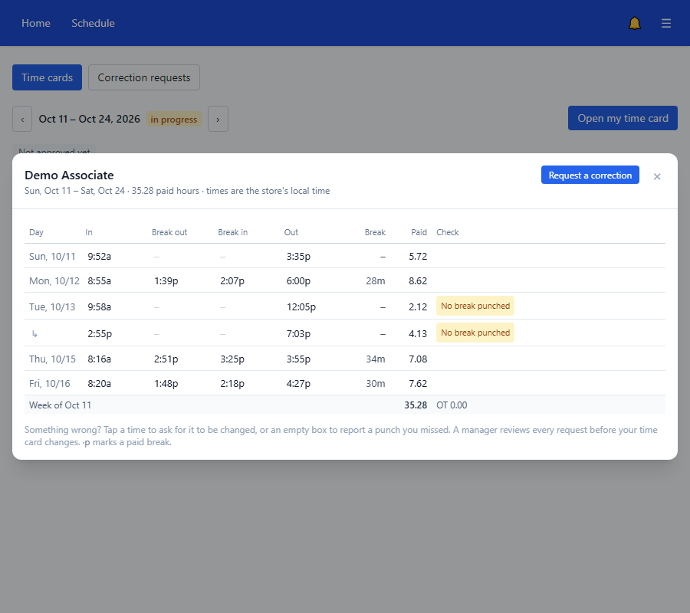Click No break punched on 9:58a row
The height and width of the screenshot is (613, 690).
(475, 306)
